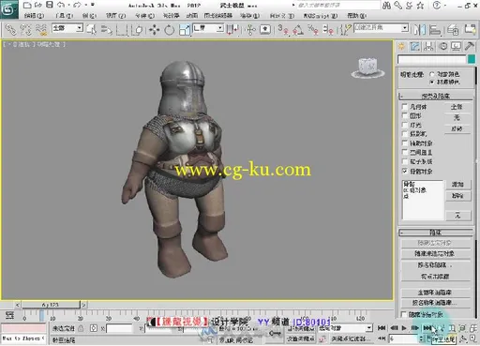Click the time slider handle
Screen dimensions: 480x346
click(51, 304)
